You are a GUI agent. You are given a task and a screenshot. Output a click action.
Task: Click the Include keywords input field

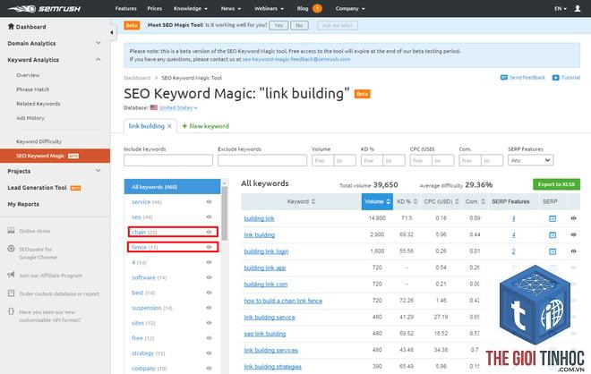(x=168, y=160)
